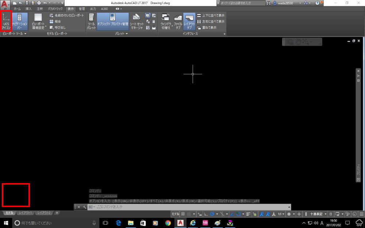Toggle lineweight display in status bar
This screenshot has width=365, height=228.
click(x=248, y=214)
